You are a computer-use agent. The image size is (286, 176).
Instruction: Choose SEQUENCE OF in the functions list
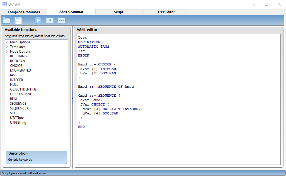21,108
